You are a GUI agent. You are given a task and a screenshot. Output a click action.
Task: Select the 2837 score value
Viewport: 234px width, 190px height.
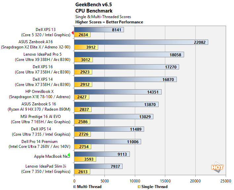(84, 110)
